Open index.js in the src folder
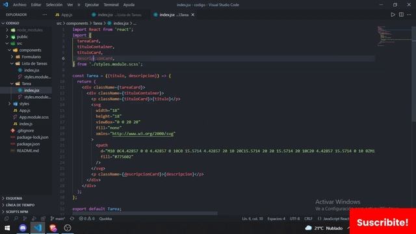416x234 pixels. pos(26,124)
